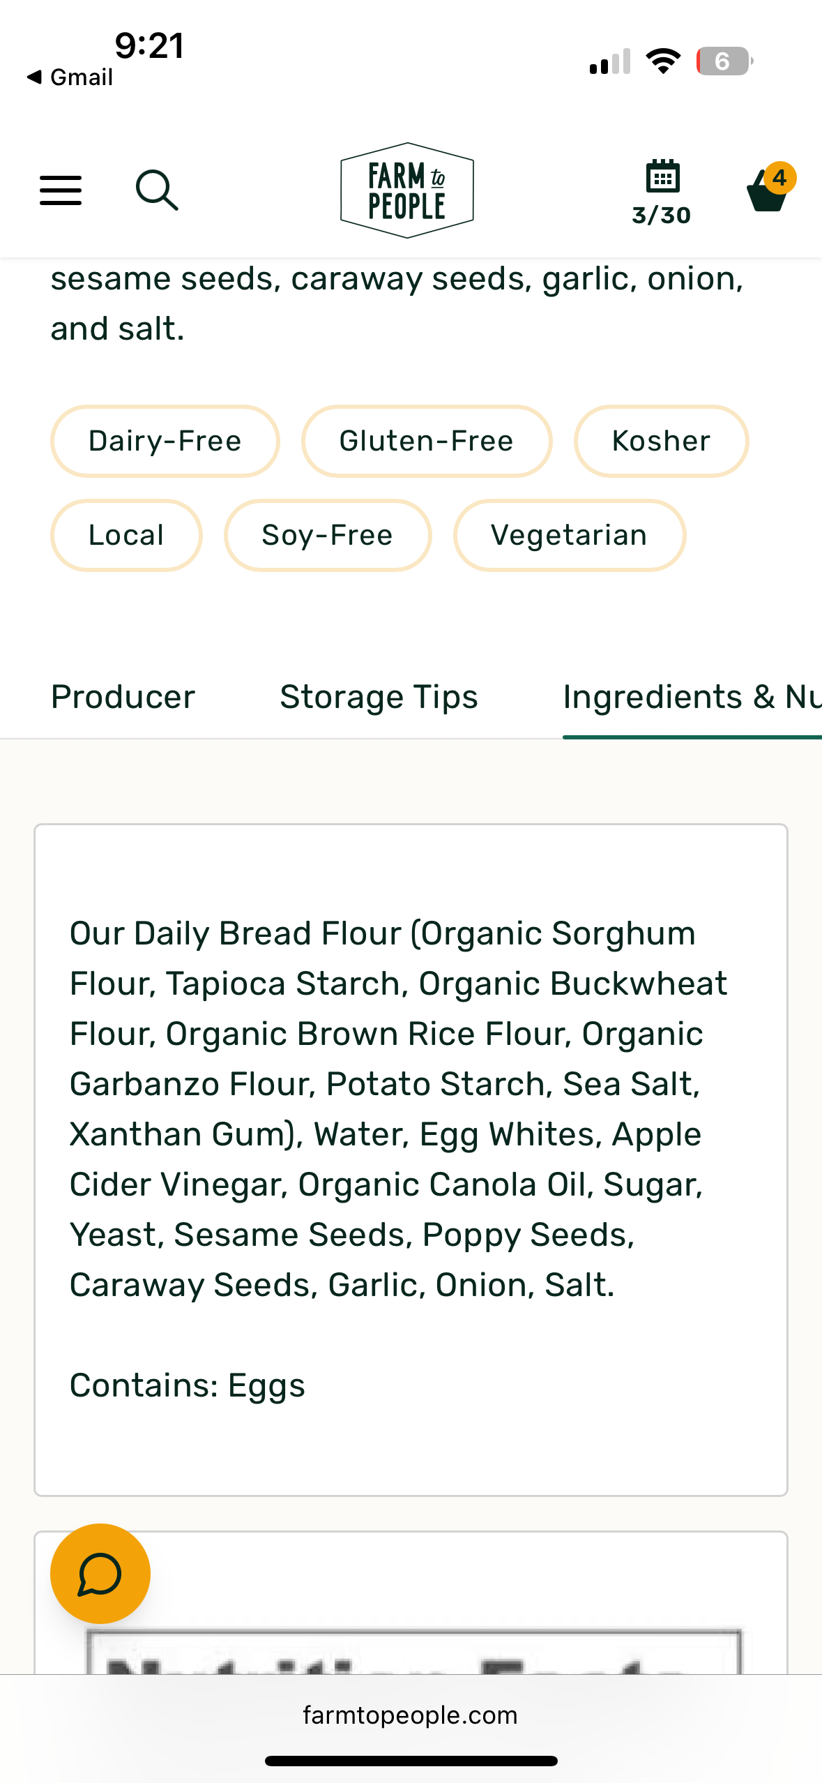Show the Ingredients & Nutrition tab
This screenshot has height=1783, width=822.
pos(690,697)
